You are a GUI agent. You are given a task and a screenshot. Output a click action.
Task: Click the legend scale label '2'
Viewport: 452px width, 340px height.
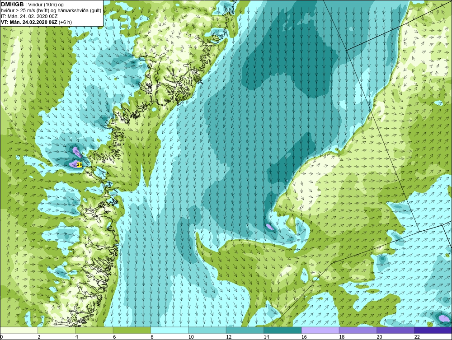click(x=39, y=337)
